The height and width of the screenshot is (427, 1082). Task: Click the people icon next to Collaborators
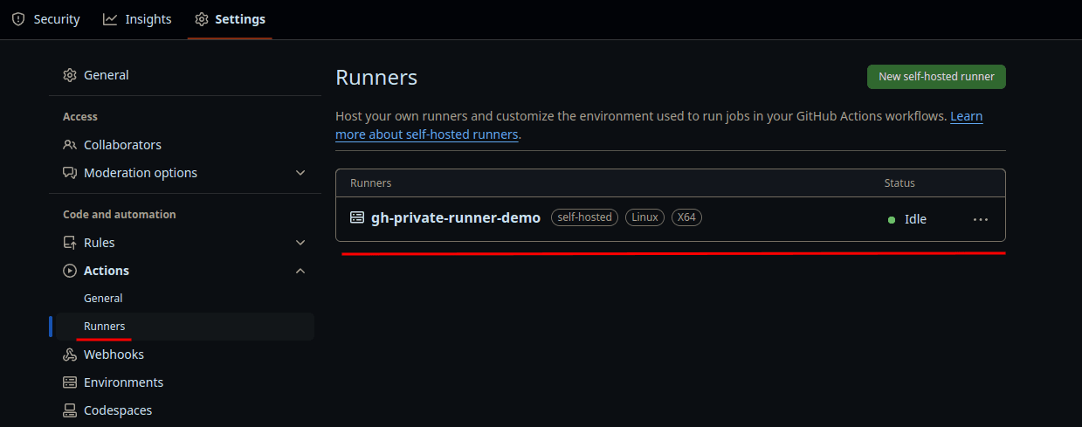pyautogui.click(x=70, y=145)
